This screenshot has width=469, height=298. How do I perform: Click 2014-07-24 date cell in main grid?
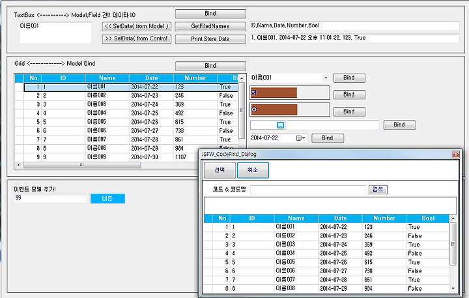point(151,104)
